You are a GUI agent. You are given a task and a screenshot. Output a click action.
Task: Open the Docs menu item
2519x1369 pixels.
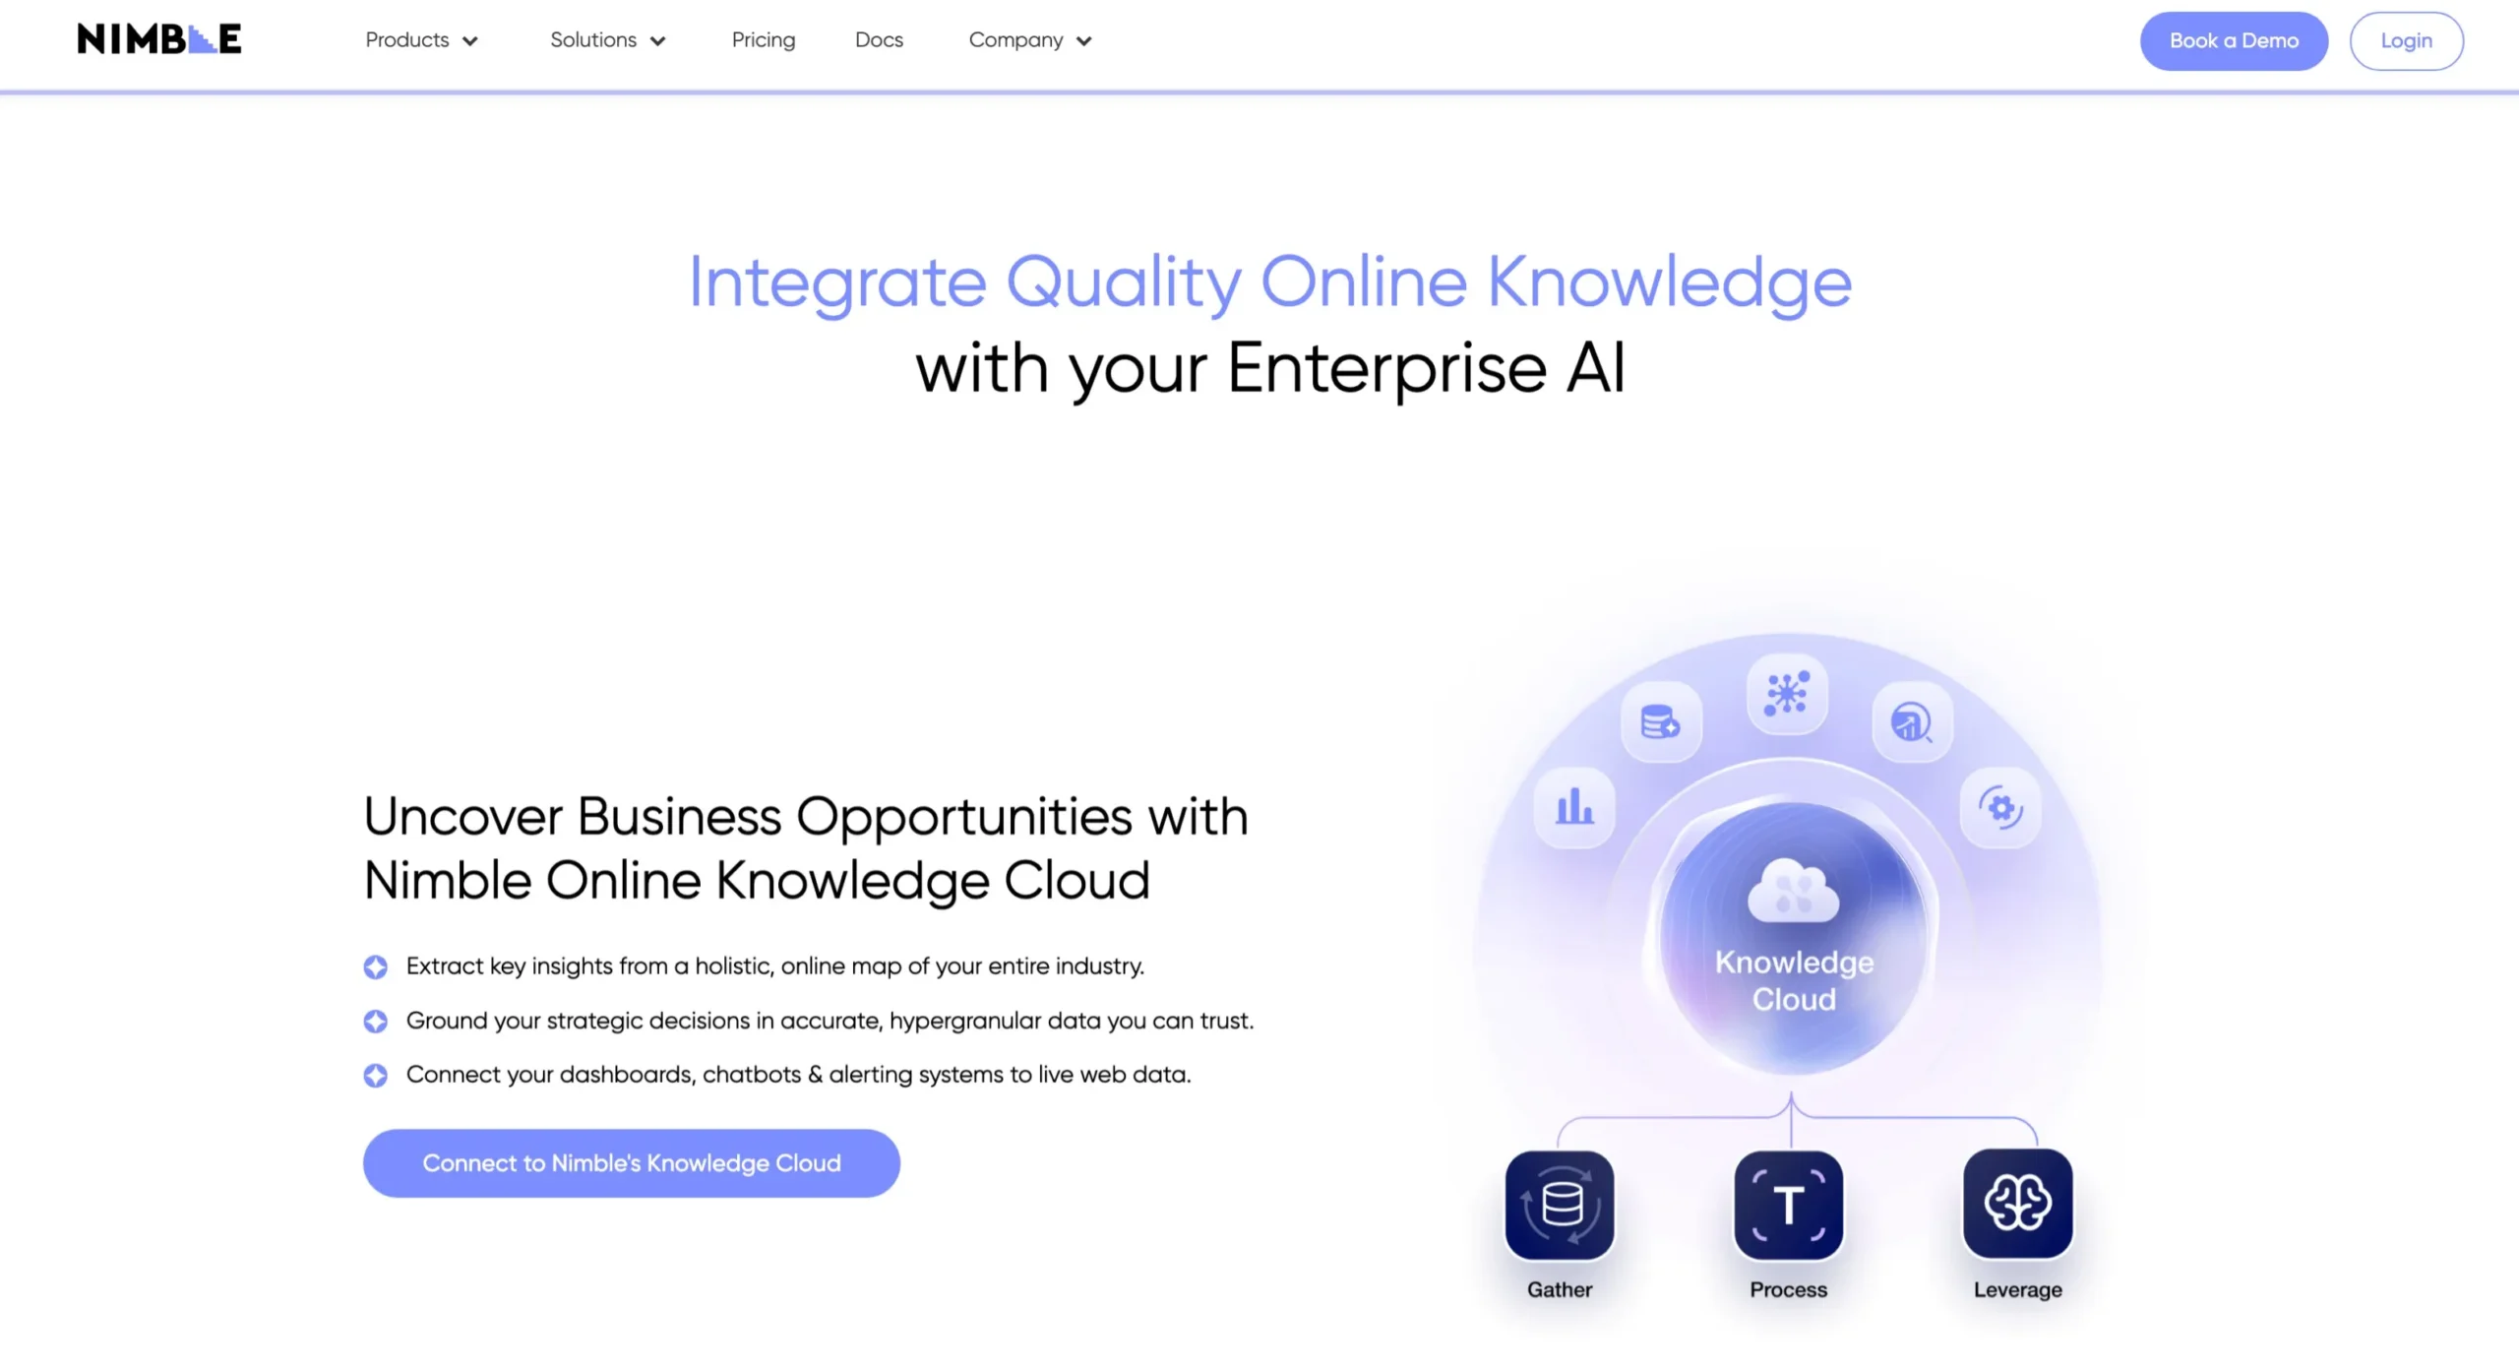[x=880, y=38]
